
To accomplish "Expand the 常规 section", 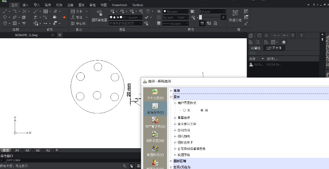I will pos(171,90).
